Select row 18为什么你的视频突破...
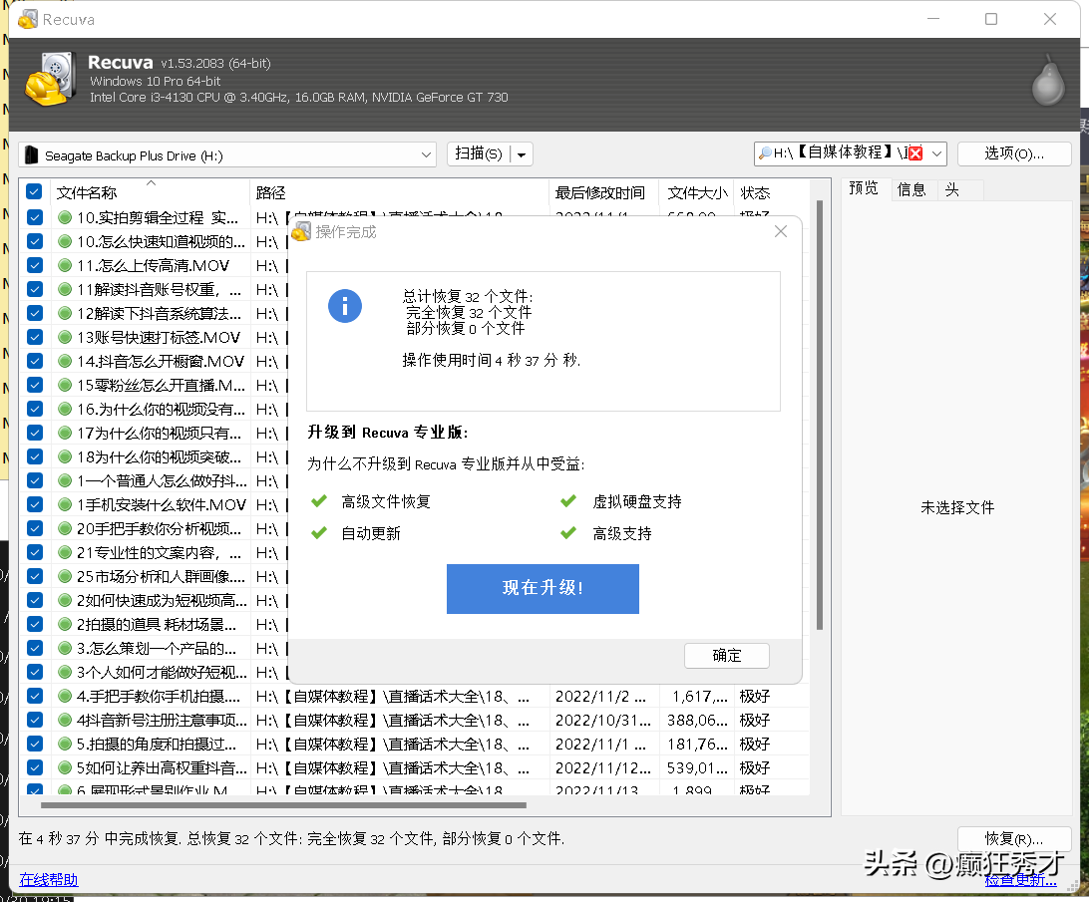The height and width of the screenshot is (902, 1089). point(160,456)
